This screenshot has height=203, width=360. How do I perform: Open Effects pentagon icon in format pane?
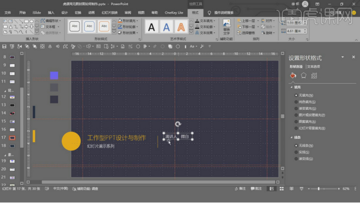303,75
